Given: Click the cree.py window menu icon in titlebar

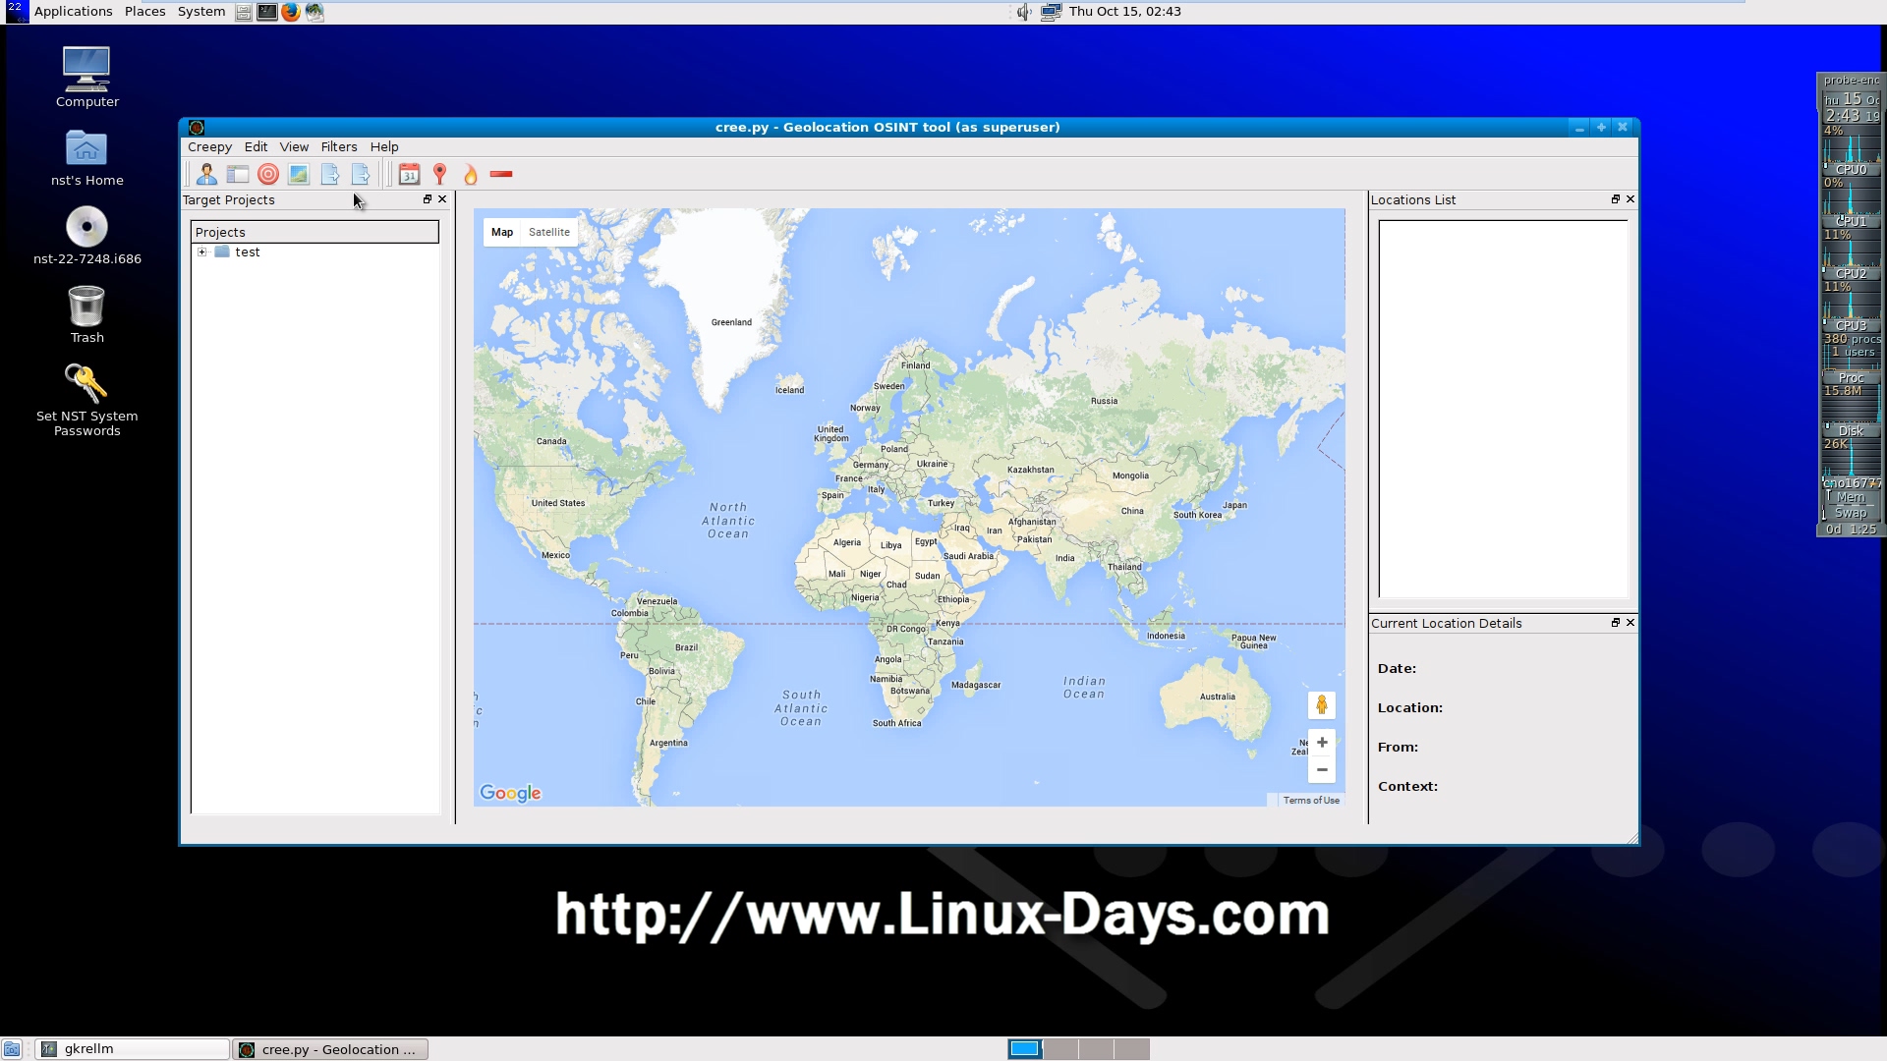Looking at the screenshot, I should [197, 127].
